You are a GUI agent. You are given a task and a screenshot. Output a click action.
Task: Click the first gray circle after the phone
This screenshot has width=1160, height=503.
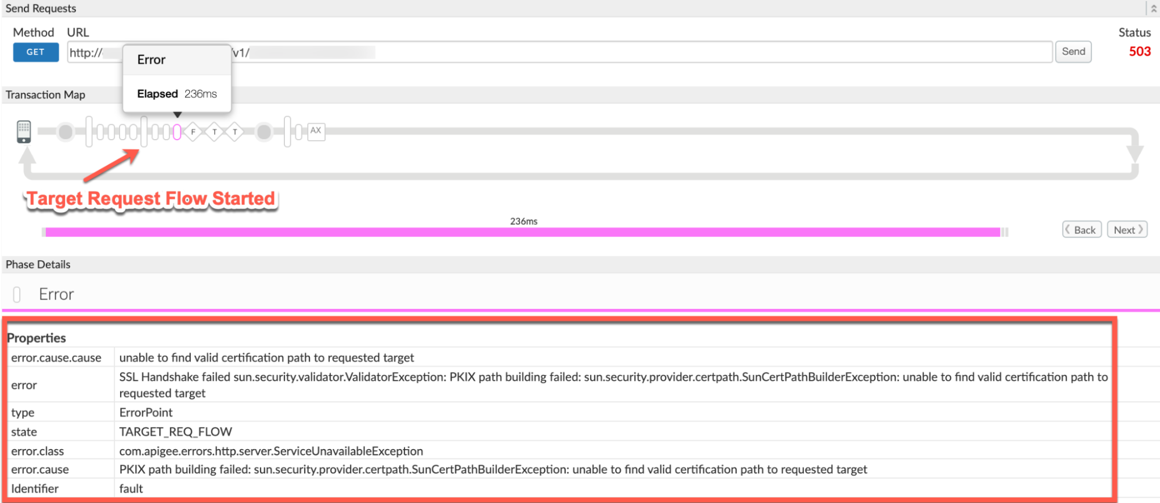click(66, 132)
